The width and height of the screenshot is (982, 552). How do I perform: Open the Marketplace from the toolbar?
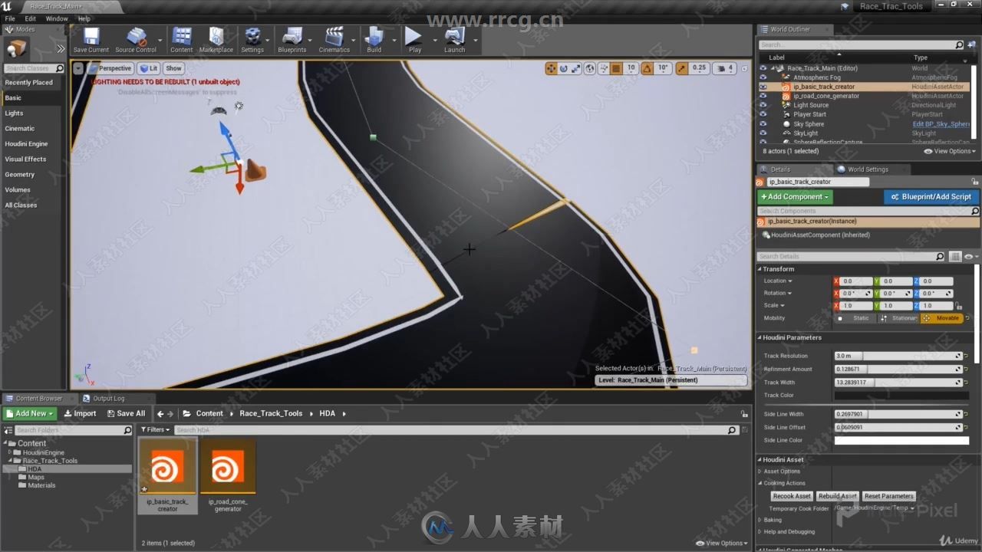point(216,40)
